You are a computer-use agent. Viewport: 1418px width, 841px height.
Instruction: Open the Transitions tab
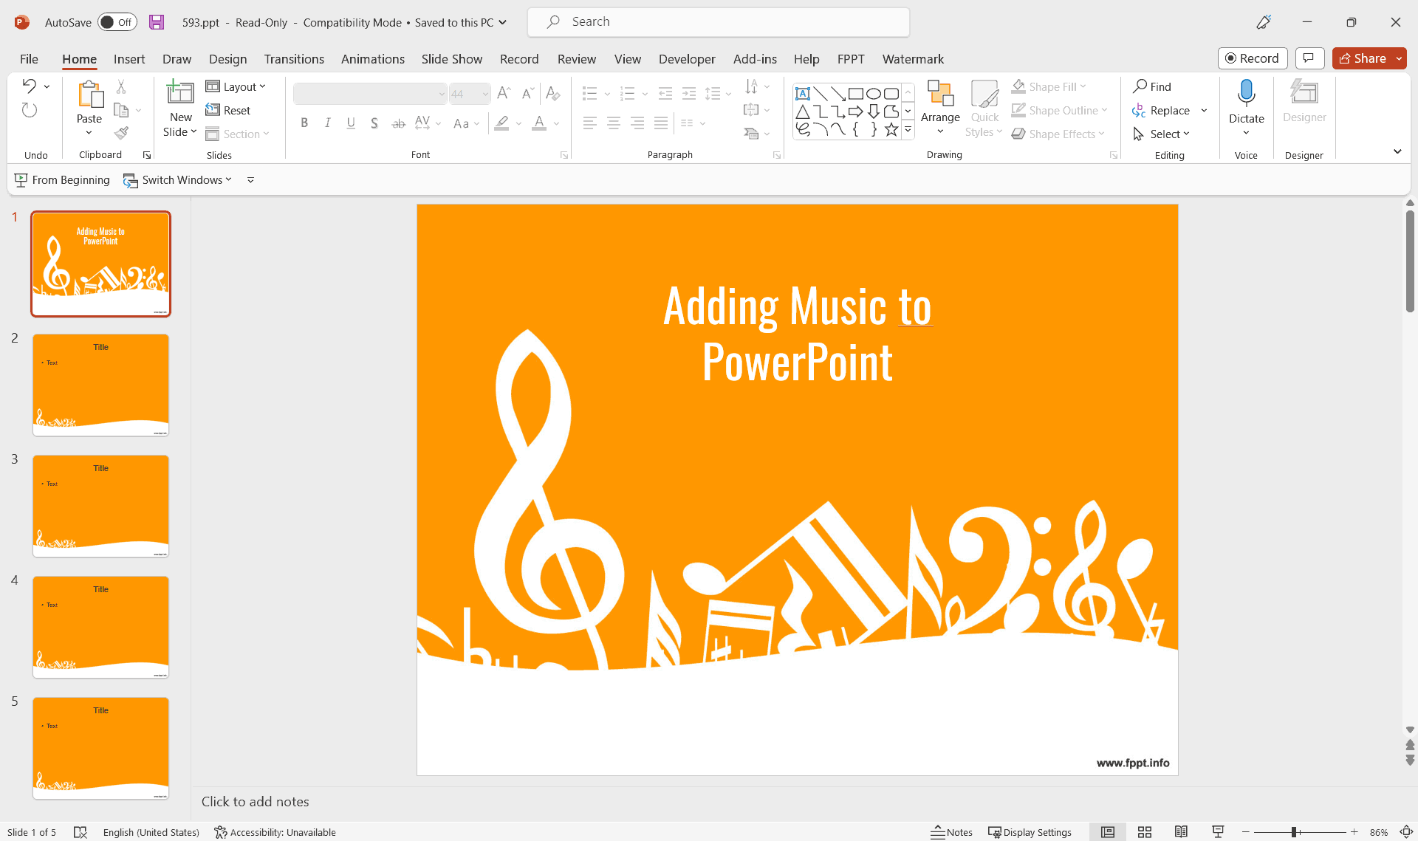[294, 59]
